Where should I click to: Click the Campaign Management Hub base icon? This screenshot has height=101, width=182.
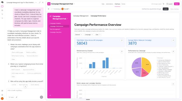click(49, 4)
